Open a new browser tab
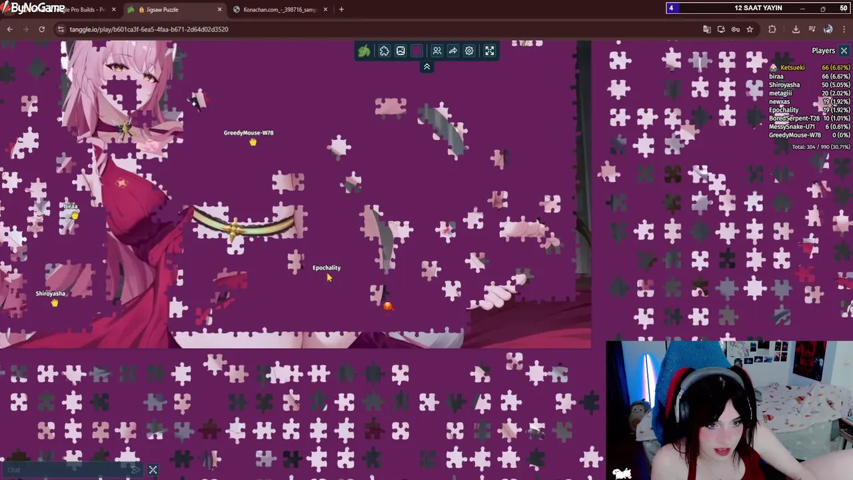 (x=341, y=9)
